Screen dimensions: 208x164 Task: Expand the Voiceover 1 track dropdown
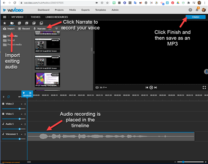point(22,134)
